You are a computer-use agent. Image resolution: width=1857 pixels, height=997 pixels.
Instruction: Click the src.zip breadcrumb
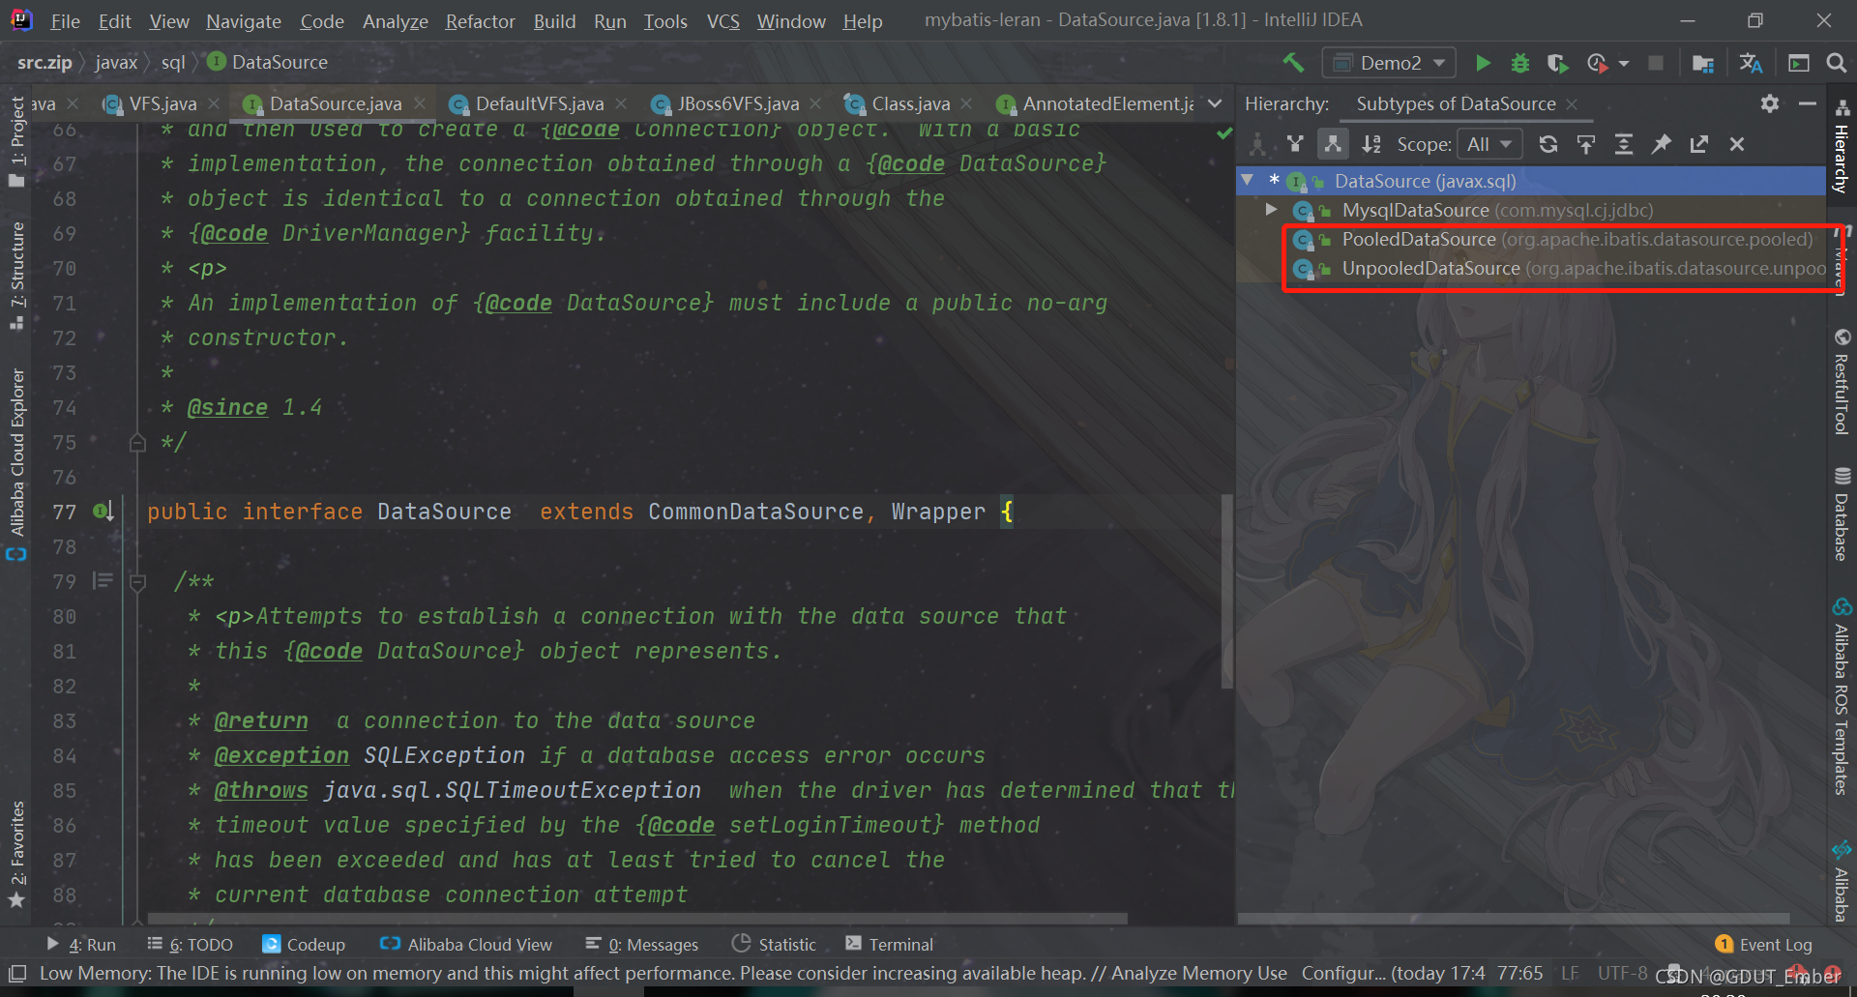point(44,62)
